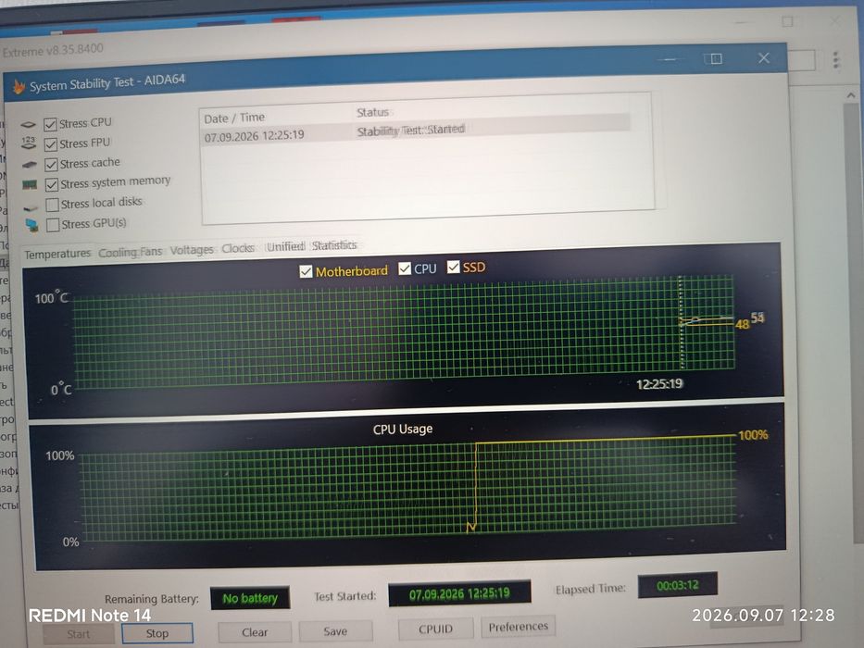This screenshot has height=648, width=864.
Task: Click the disk icon beside Stress local disks
Action: pyautogui.click(x=31, y=207)
